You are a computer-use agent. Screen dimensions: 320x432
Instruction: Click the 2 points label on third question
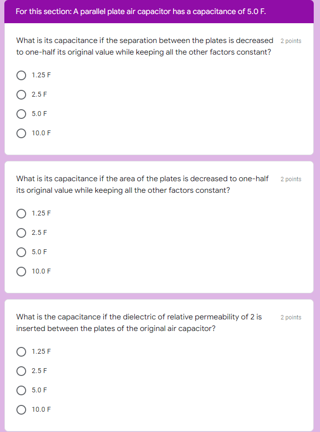(291, 317)
